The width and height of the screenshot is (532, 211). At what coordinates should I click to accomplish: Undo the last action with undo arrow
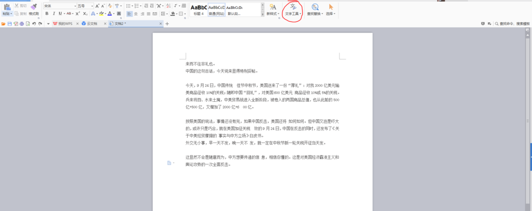tap(34, 24)
